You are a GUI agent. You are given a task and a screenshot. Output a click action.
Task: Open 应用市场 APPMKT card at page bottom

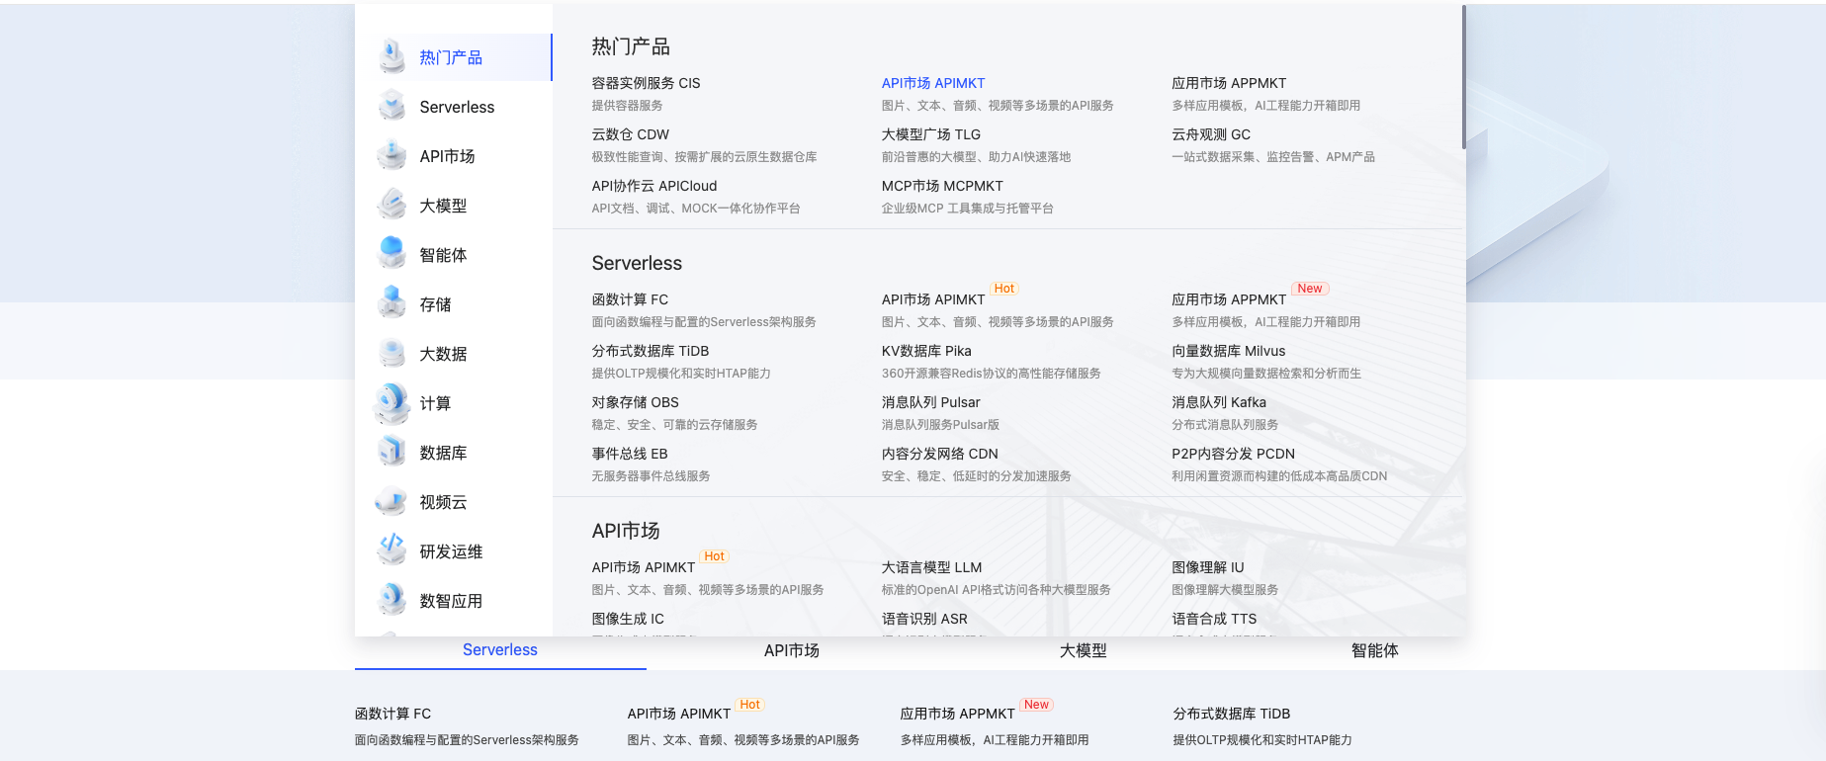tap(958, 714)
